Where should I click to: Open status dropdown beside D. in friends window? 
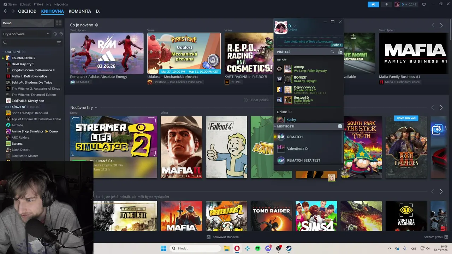(x=295, y=26)
